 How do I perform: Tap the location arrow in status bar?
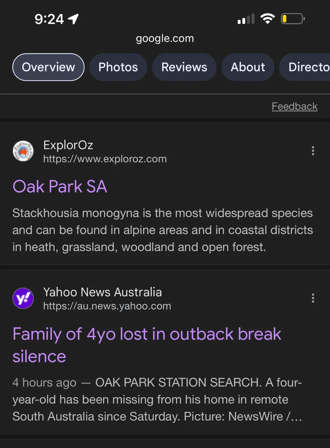click(74, 19)
